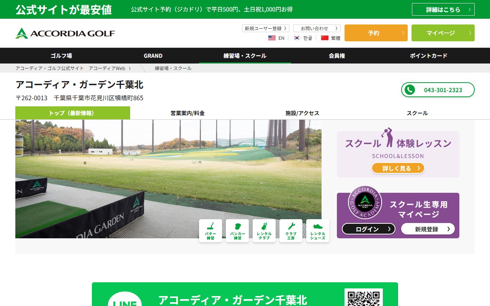Open the パター練習 facility icon
Image resolution: width=490 pixels, height=306 pixels.
point(211,231)
